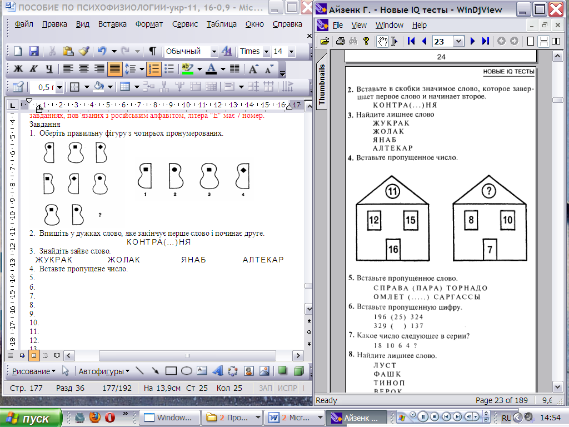The image size is (569, 427).
Task: Toggle Underline formatting (Ч)
Action: (49, 68)
